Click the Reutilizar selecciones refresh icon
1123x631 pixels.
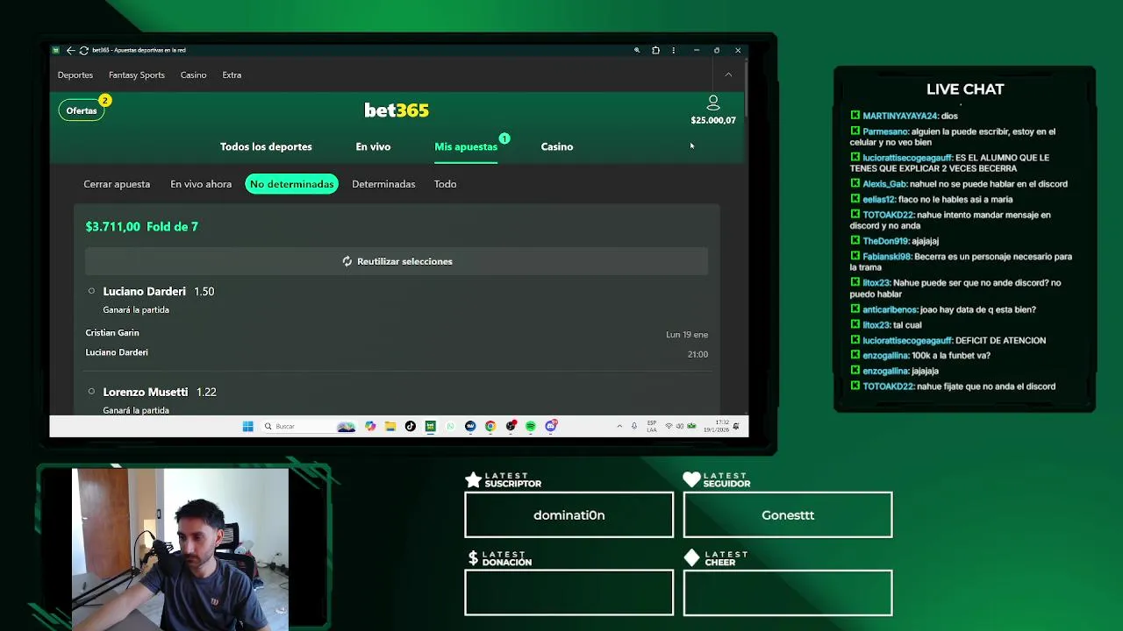tap(347, 261)
